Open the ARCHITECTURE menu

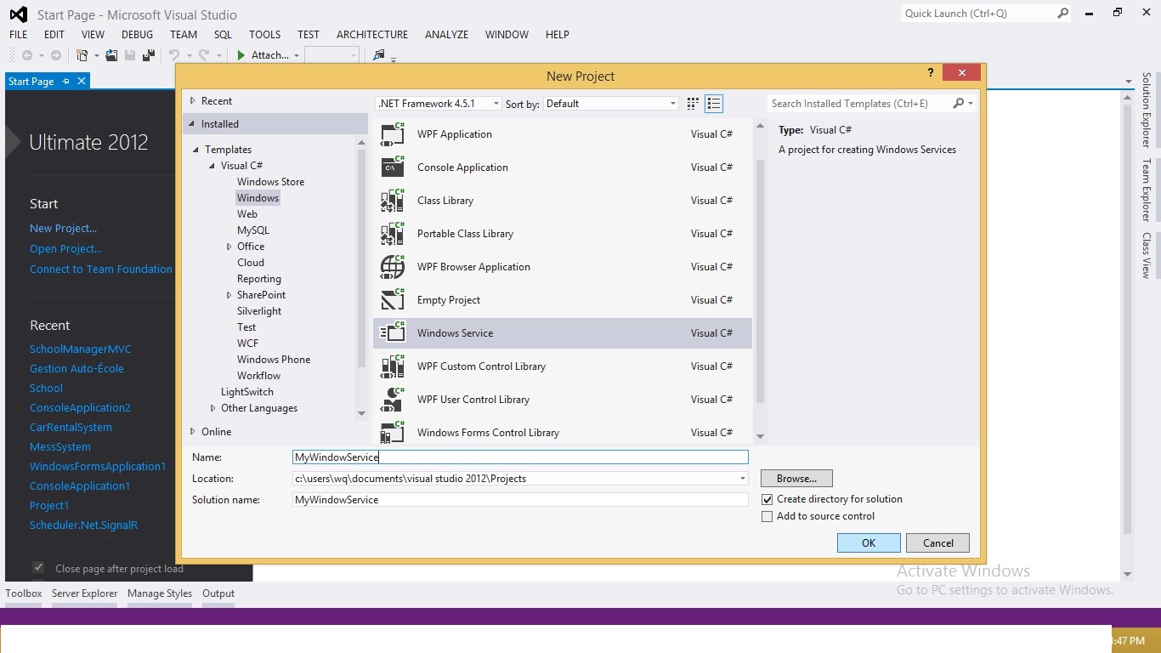pos(372,35)
